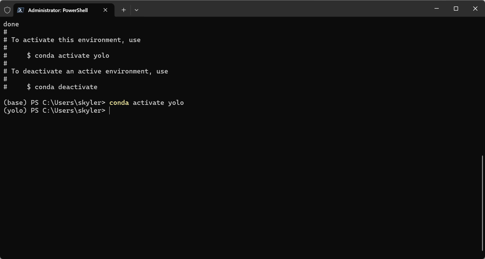Maximize the terminal window

[x=456, y=9]
